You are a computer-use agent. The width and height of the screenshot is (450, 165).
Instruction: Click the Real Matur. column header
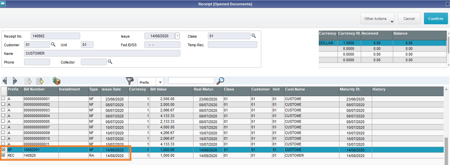(208, 89)
